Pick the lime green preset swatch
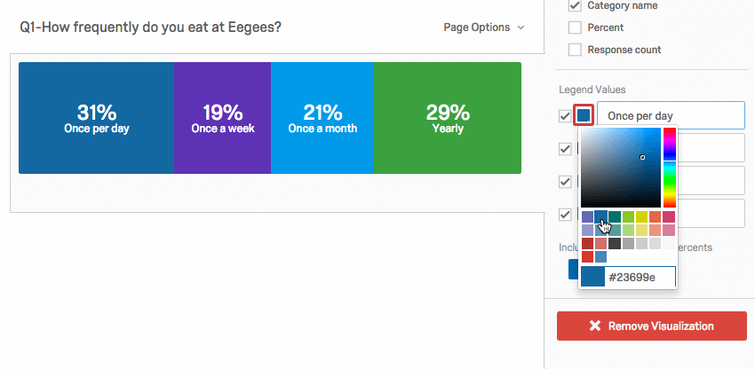The height and width of the screenshot is (369, 755). pyautogui.click(x=628, y=216)
